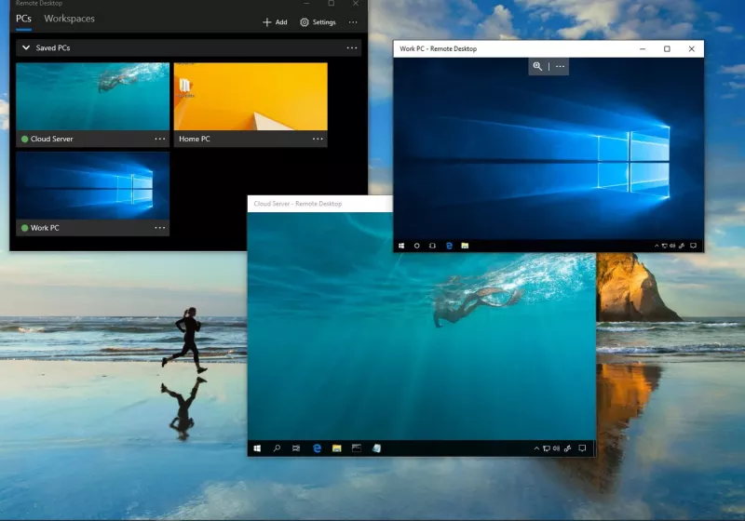Click the Add label in Remote Desktop toolbar

281,22
